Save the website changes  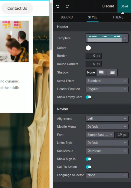click(x=124, y=6)
